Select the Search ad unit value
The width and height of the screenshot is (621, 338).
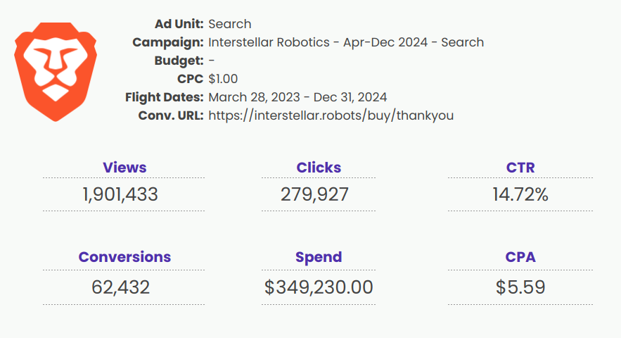(x=230, y=24)
